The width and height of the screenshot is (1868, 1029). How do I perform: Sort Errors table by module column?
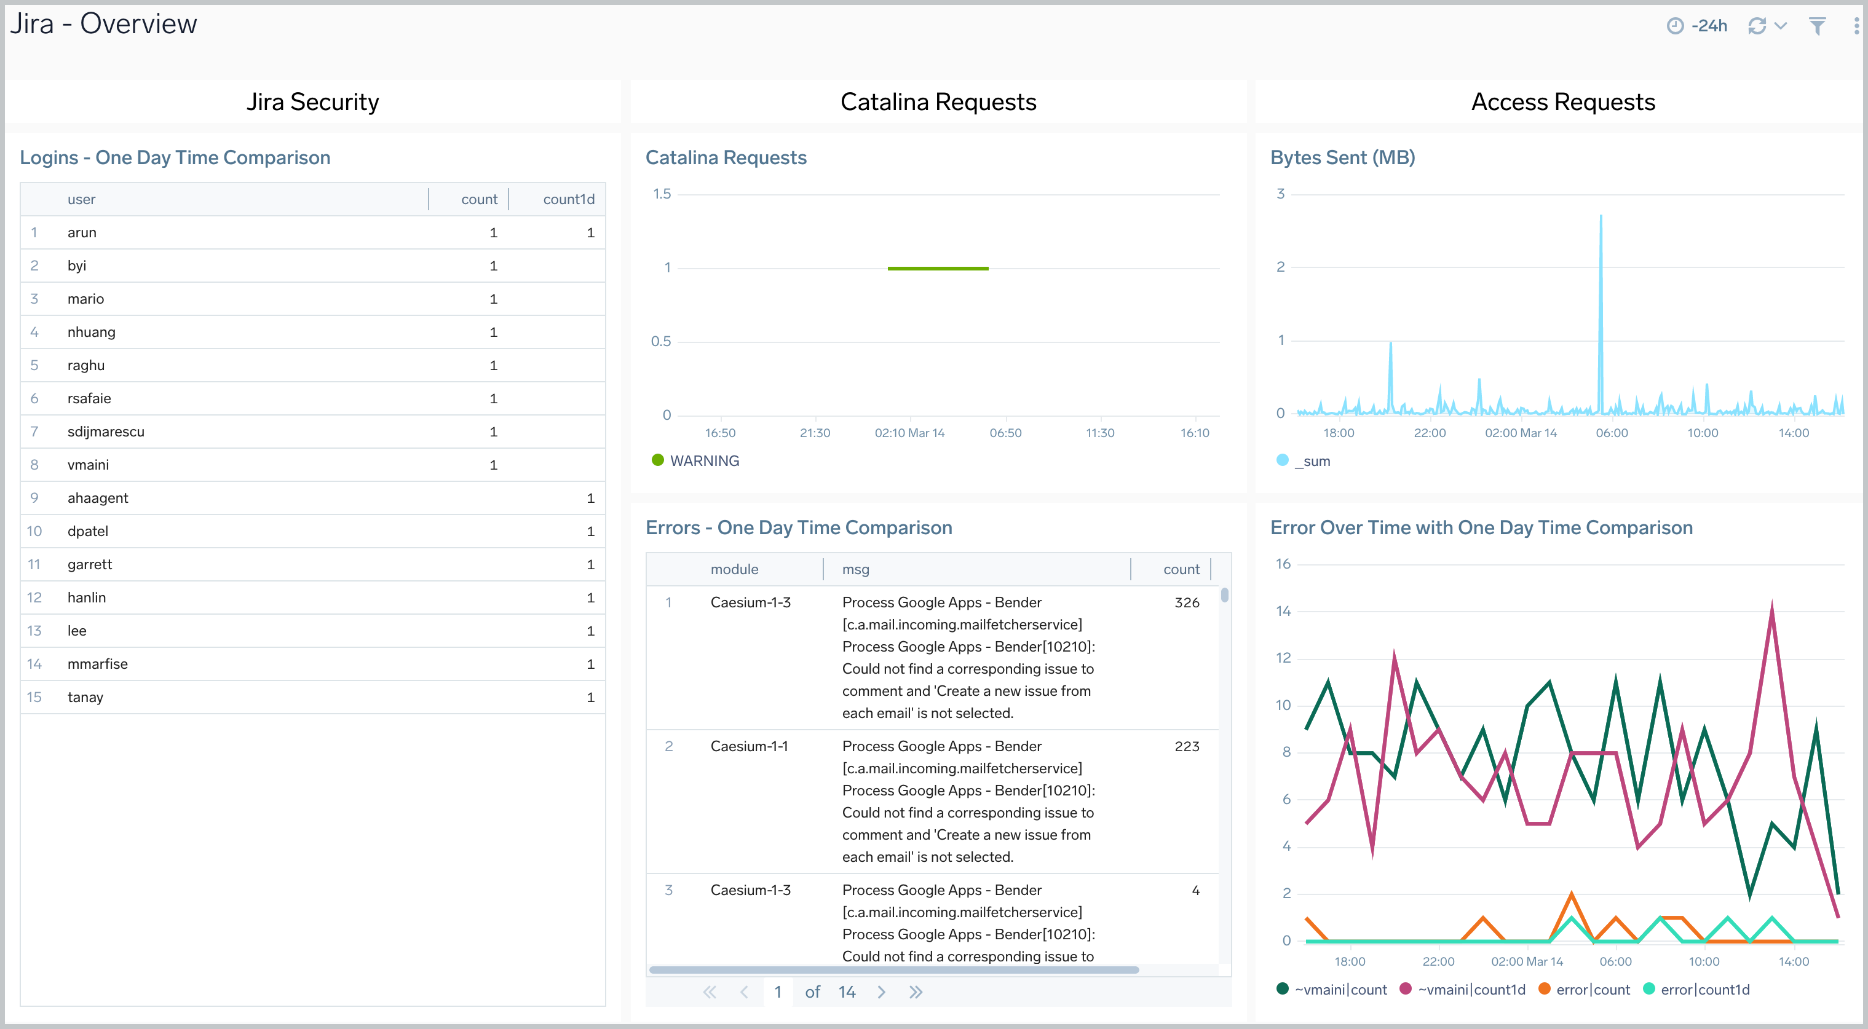pos(734,569)
